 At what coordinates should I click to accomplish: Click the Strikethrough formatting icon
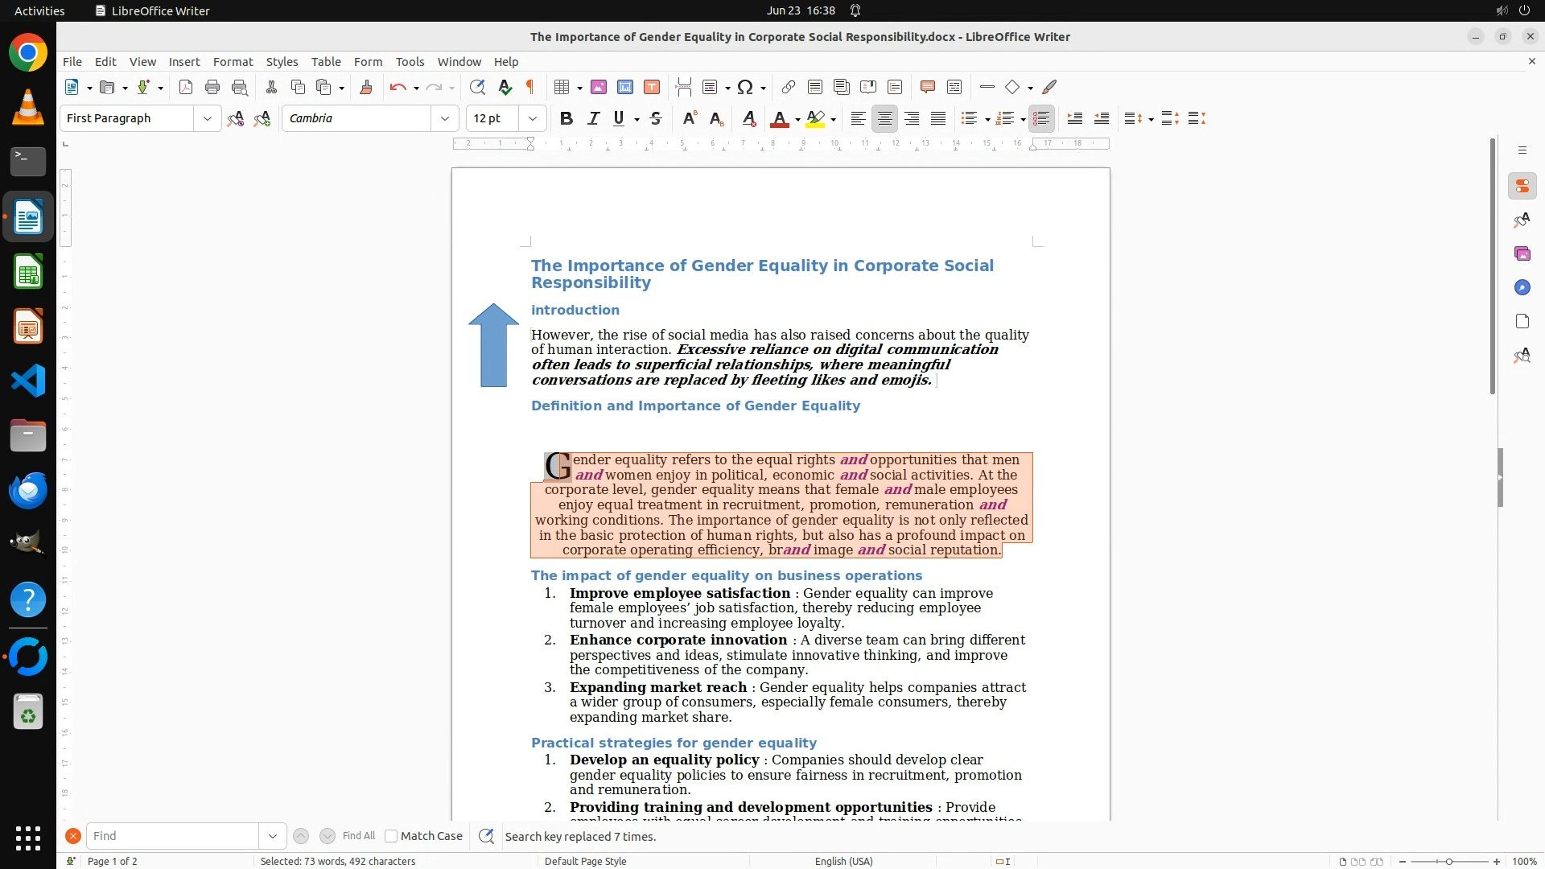point(656,118)
